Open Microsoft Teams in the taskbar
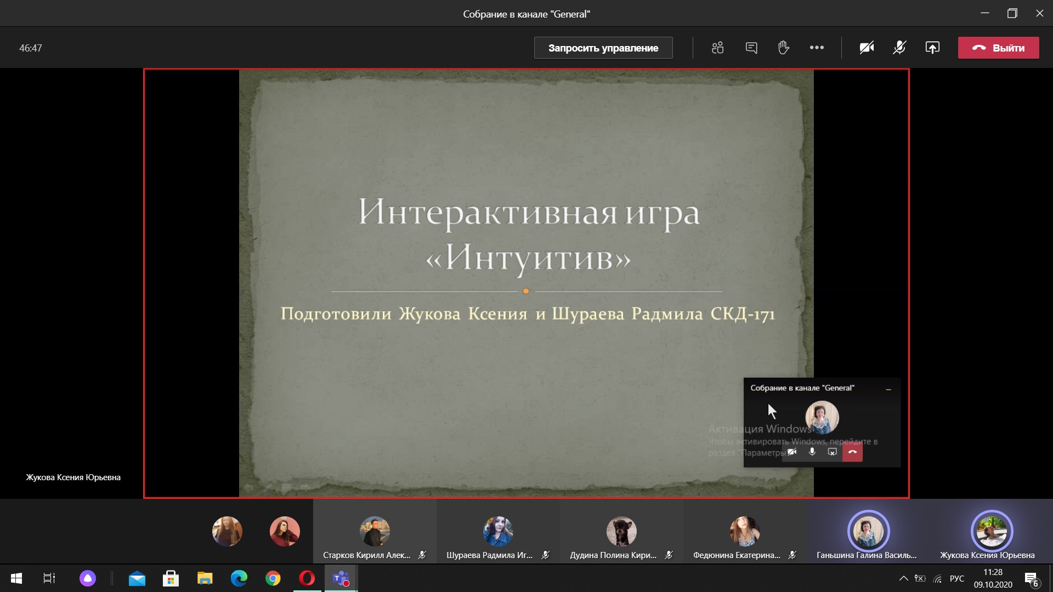Screen dimensions: 1053x592 [x=341, y=578]
